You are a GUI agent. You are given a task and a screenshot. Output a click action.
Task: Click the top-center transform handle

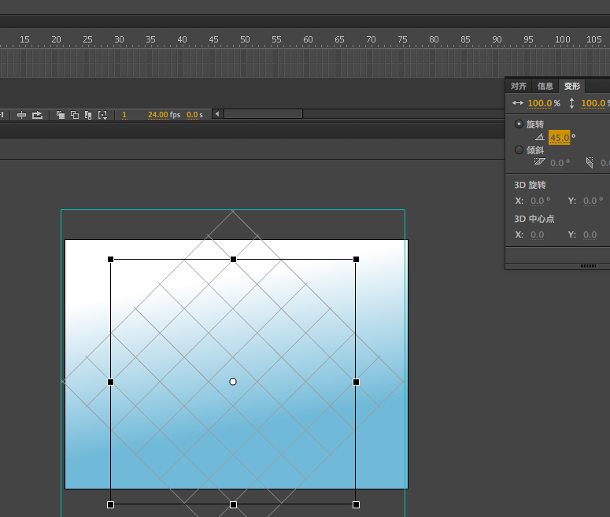(233, 259)
